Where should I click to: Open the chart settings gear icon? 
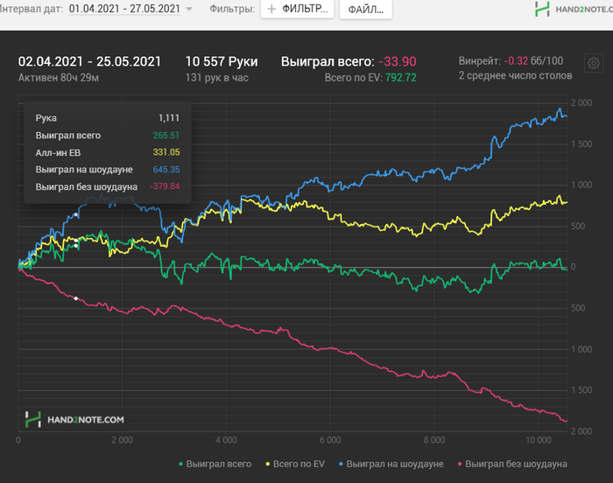pyautogui.click(x=594, y=63)
